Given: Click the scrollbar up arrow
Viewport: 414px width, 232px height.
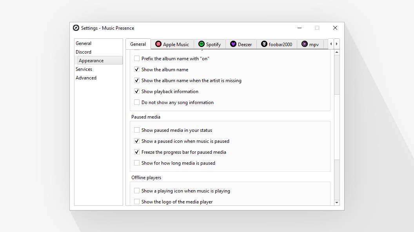Looking at the screenshot, I should 336,52.
